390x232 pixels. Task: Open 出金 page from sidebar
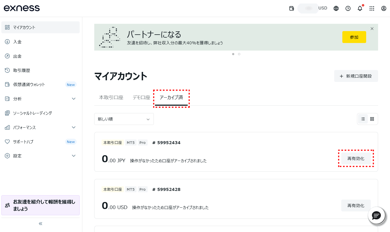point(41,56)
